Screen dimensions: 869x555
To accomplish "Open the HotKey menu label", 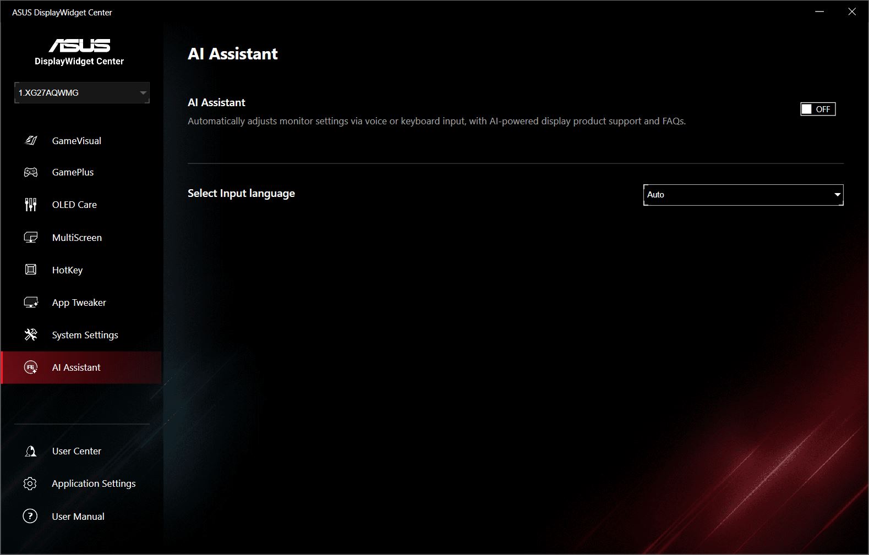I will tap(67, 270).
